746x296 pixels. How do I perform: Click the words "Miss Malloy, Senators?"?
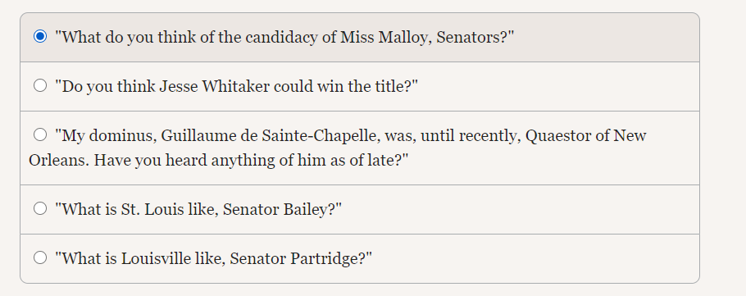point(427,37)
